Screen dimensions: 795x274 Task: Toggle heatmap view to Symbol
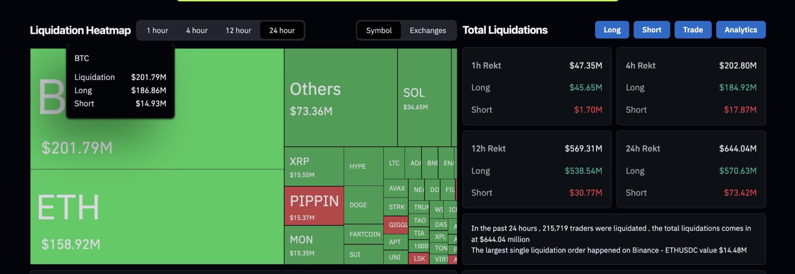click(x=379, y=30)
